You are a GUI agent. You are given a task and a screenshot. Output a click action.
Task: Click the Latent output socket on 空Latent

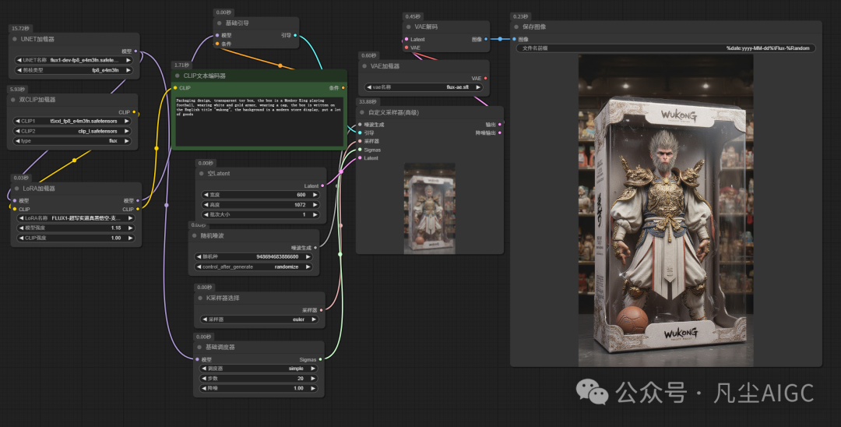(x=322, y=185)
